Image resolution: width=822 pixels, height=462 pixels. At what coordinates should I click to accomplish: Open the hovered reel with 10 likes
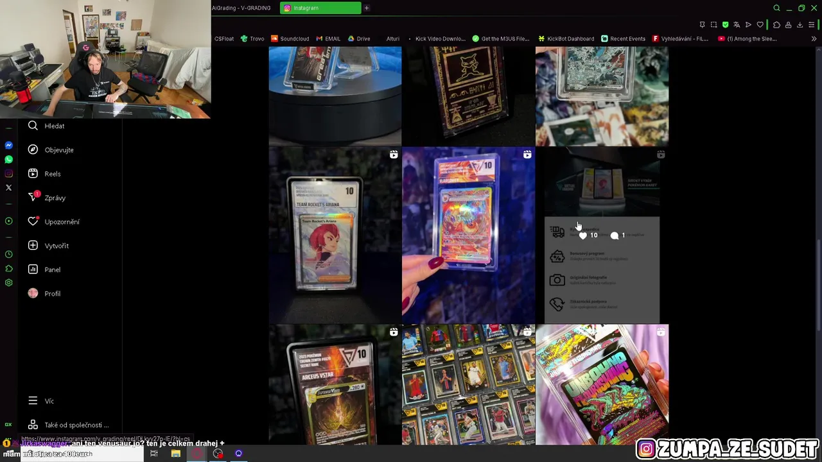[602, 235]
